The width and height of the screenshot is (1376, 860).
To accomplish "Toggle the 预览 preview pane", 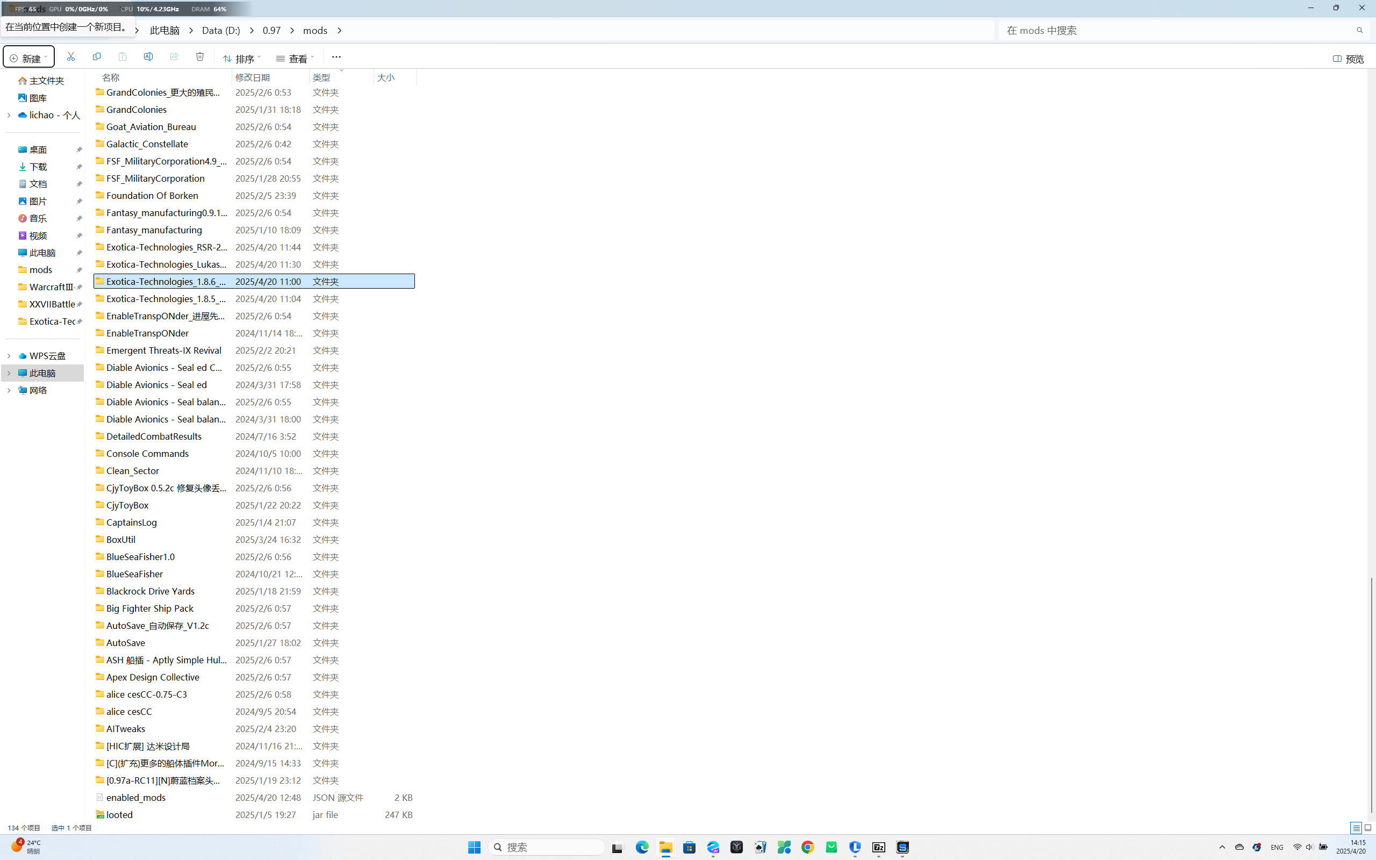I will click(x=1348, y=59).
